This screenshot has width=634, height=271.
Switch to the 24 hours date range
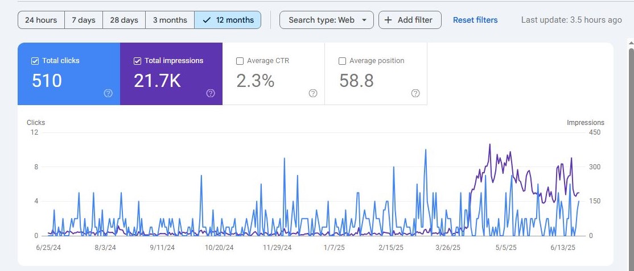41,20
